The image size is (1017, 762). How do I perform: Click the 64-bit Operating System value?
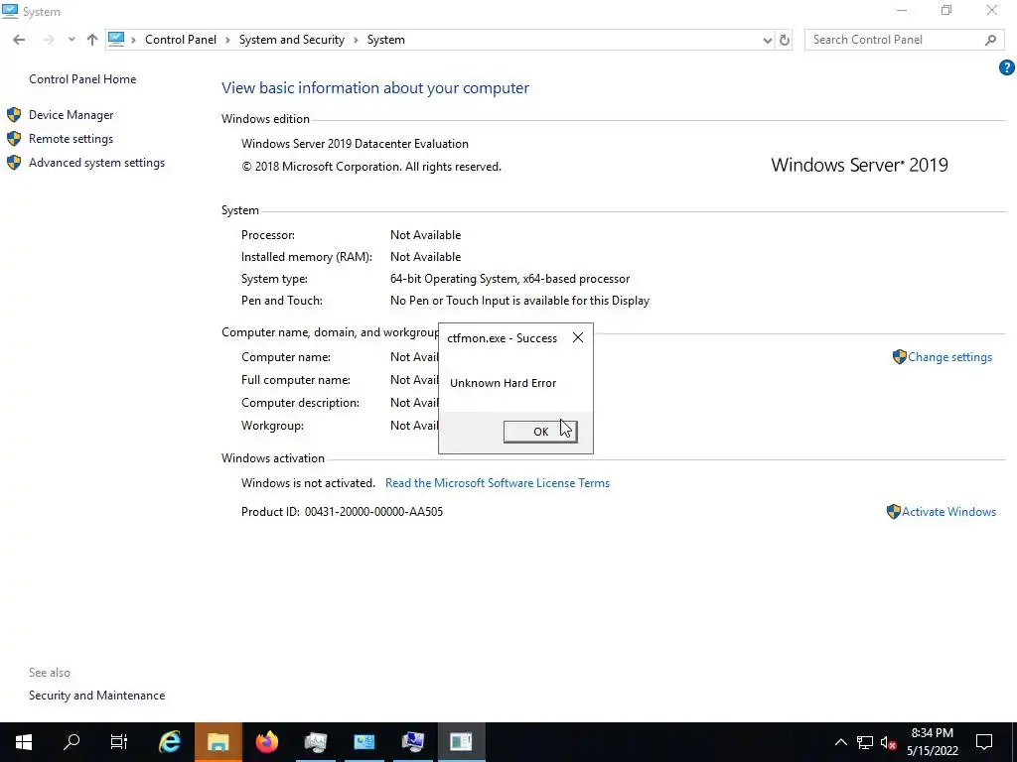[x=509, y=279]
